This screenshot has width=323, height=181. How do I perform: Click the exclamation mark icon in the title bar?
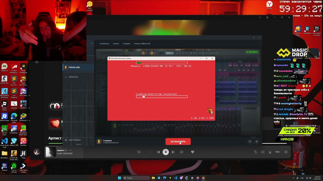coord(260,17)
